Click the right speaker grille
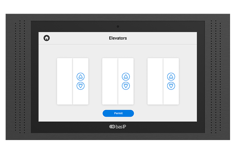The image size is (236, 154). (x=216, y=77)
